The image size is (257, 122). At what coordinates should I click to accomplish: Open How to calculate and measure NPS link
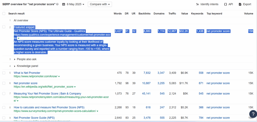[49, 107]
